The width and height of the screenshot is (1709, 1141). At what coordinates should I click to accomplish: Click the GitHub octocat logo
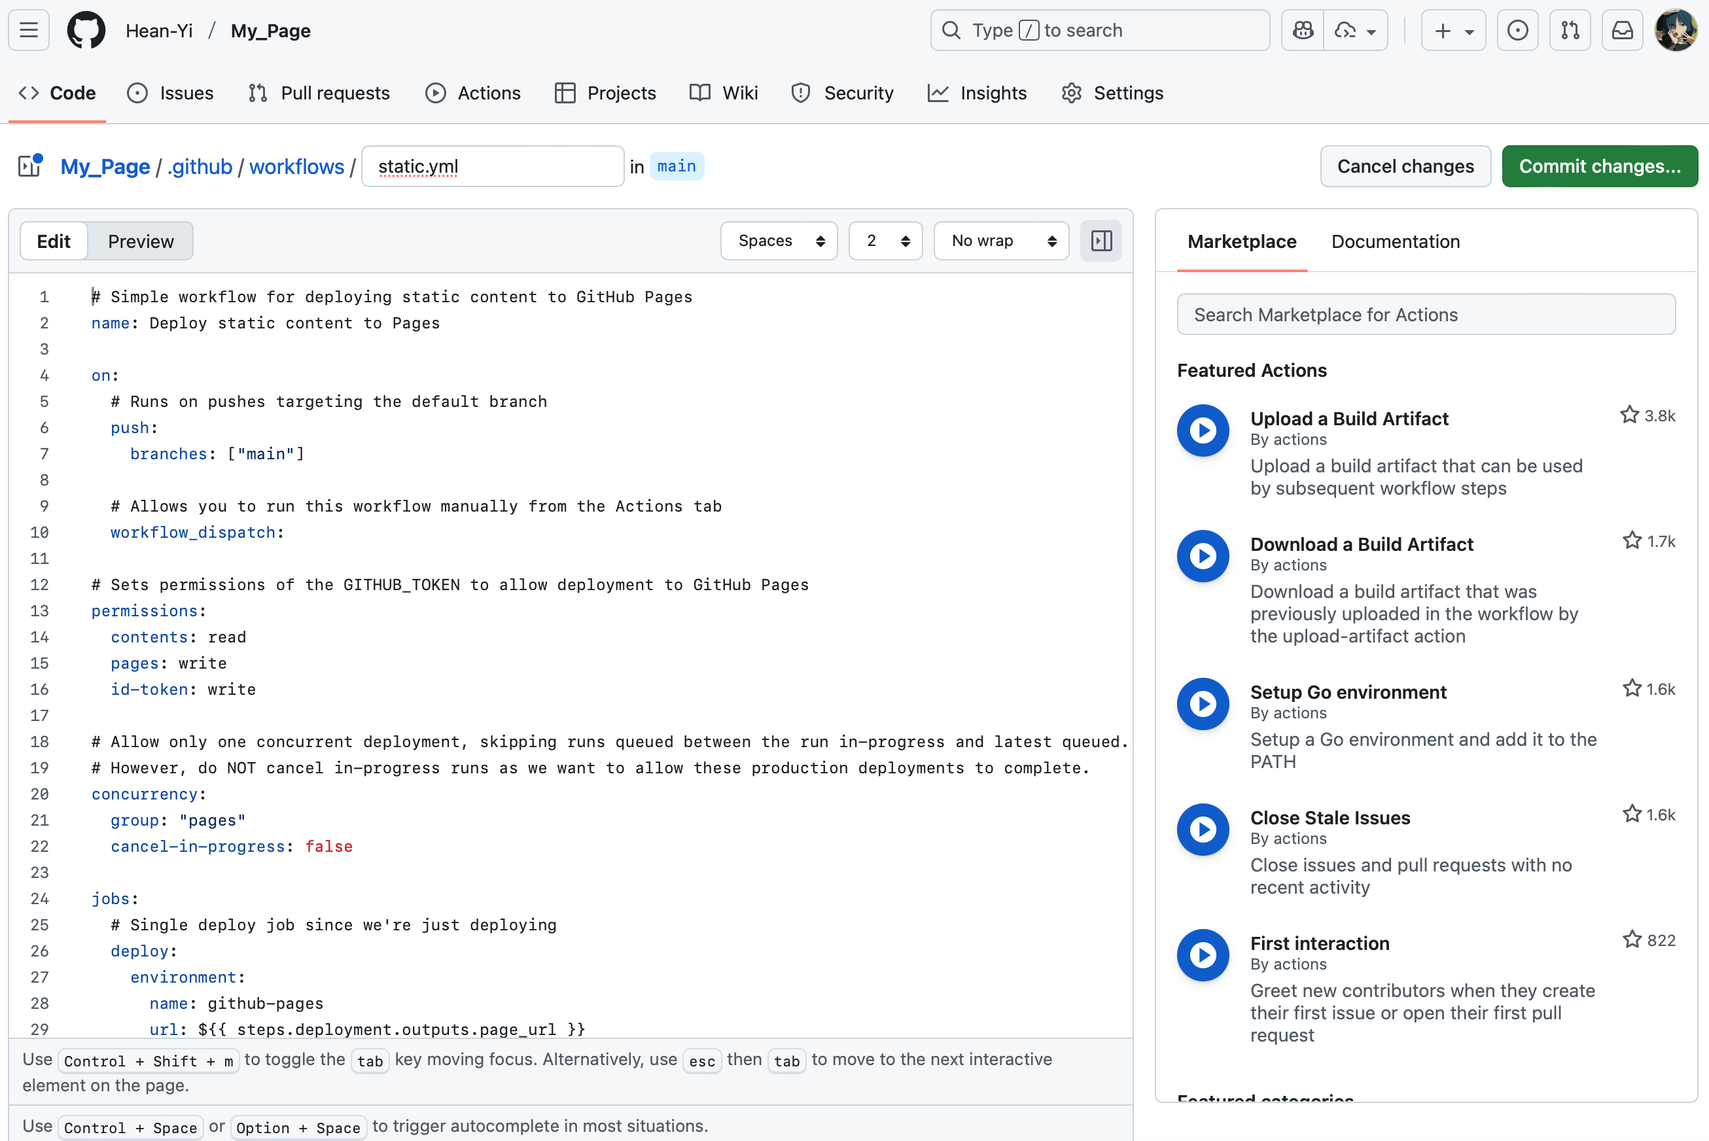coord(86,30)
